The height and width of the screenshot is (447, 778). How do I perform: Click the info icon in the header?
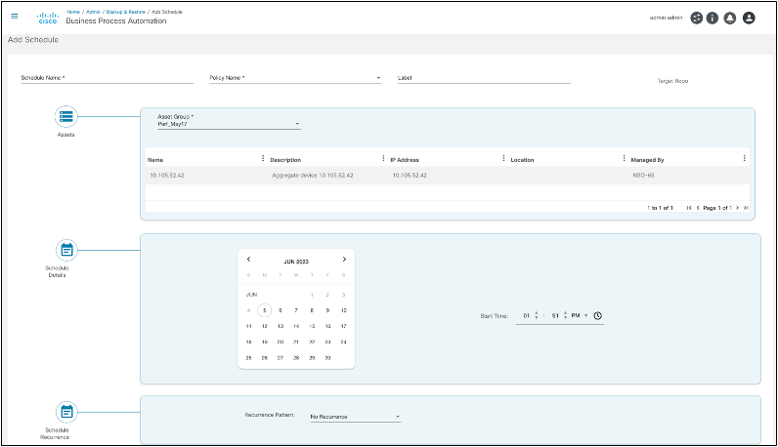(x=712, y=18)
